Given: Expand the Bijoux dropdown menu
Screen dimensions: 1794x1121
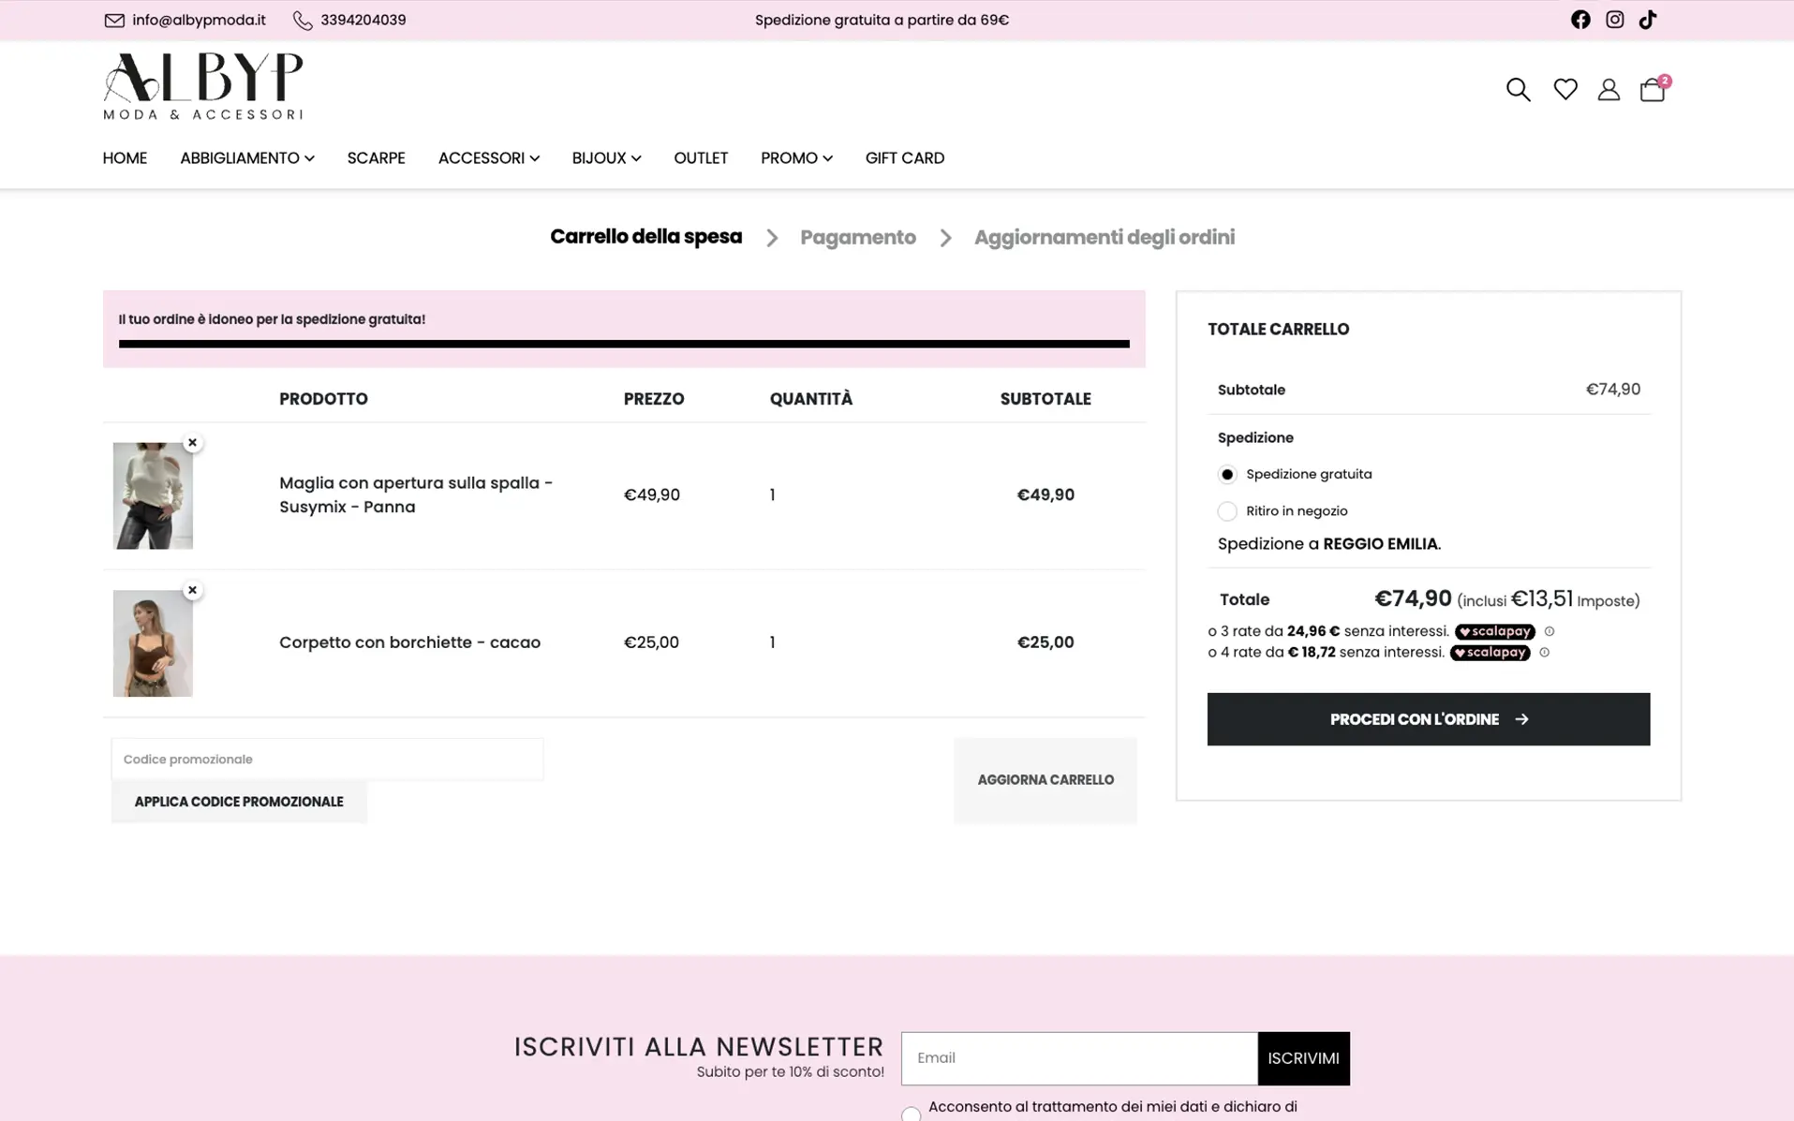Looking at the screenshot, I should click(x=606, y=158).
